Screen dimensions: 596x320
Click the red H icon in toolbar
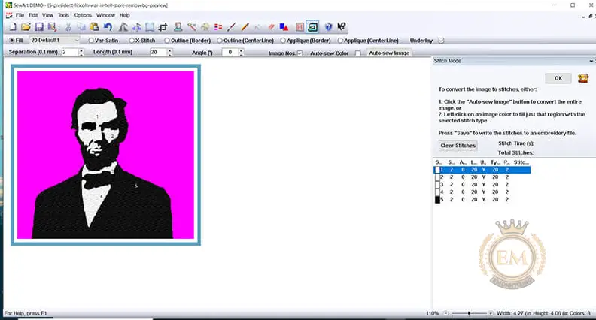click(x=300, y=27)
